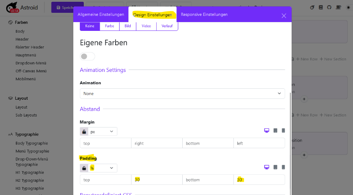Open the Margin unit dropdown showing px
The width and height of the screenshot is (353, 195).
[x=102, y=131]
